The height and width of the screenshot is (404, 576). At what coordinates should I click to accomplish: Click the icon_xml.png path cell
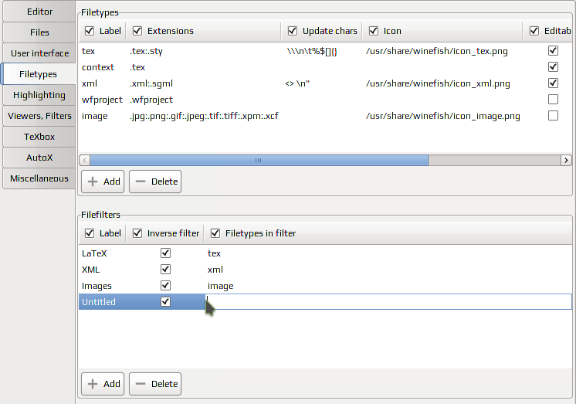[x=438, y=83]
